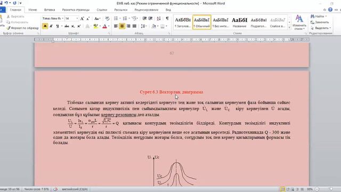
Task: Open the line spacing dropdown
Action: (144, 26)
